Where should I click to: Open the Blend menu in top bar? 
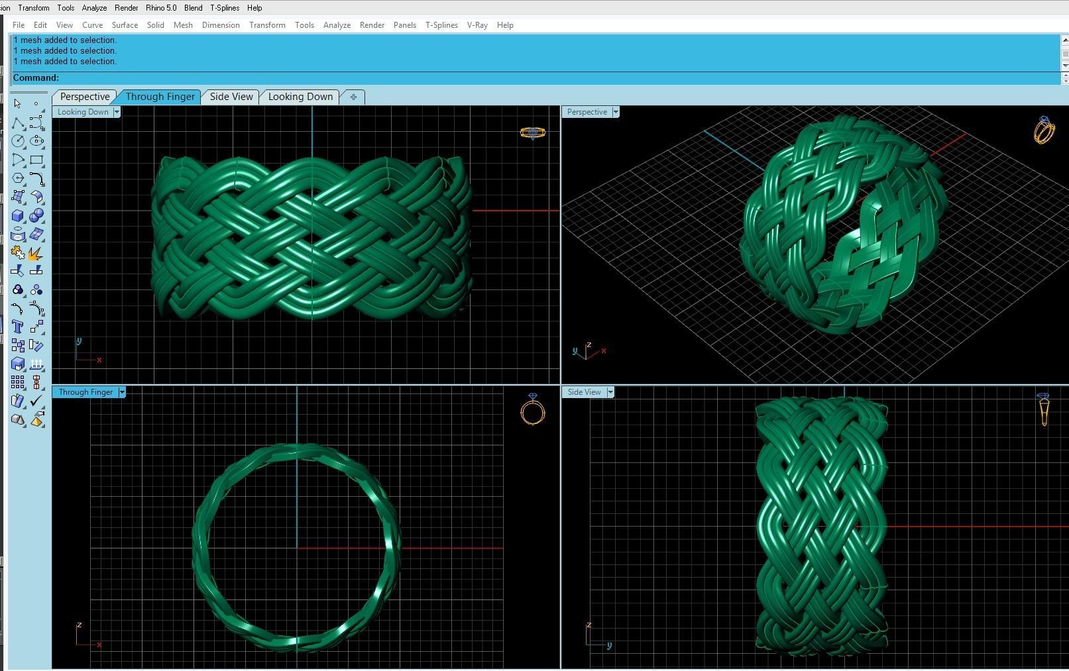194,8
